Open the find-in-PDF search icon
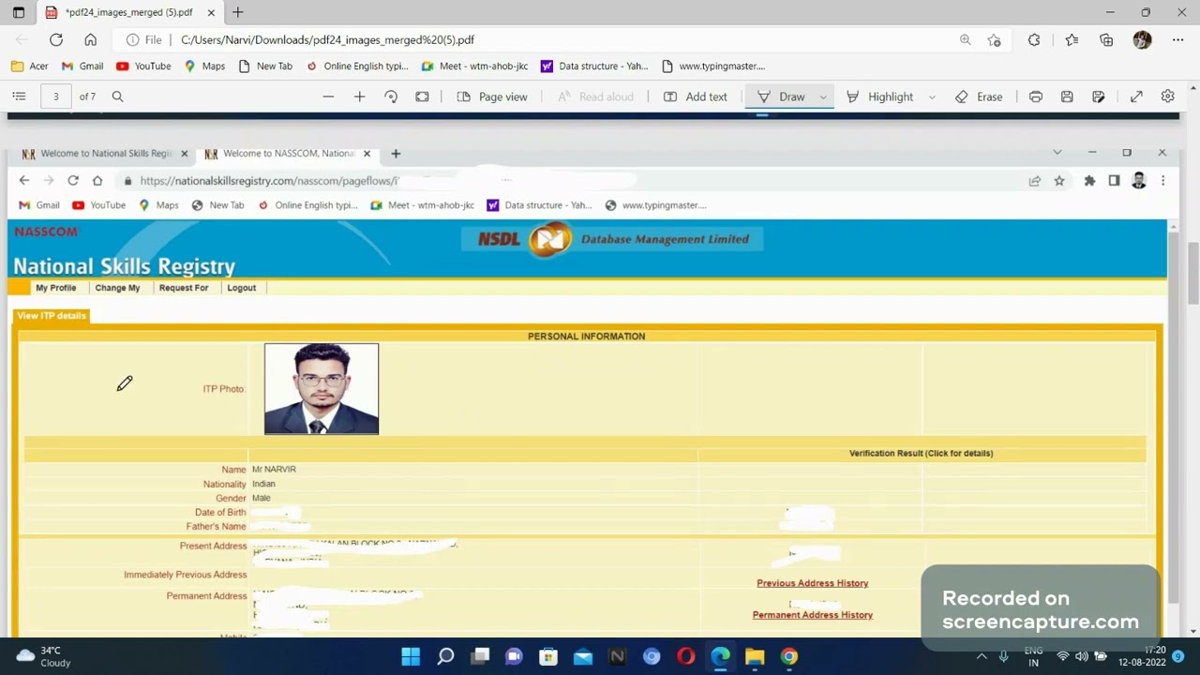The width and height of the screenshot is (1200, 675). (x=117, y=97)
